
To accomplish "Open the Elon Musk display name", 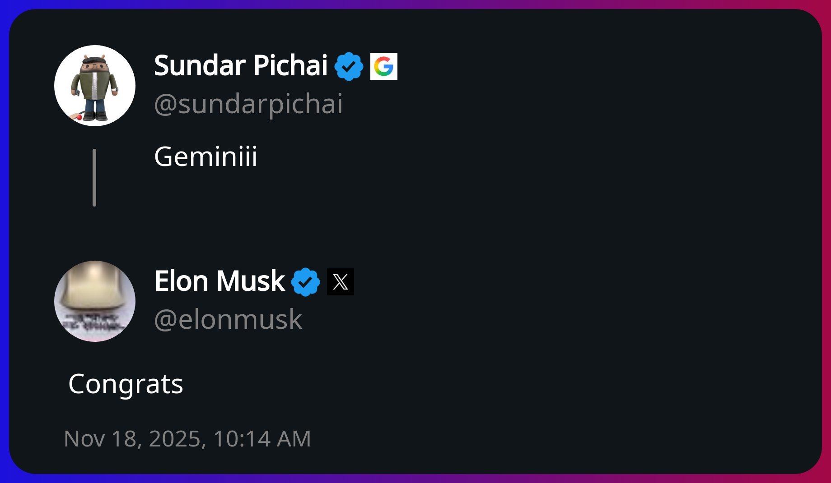I will coord(219,281).
